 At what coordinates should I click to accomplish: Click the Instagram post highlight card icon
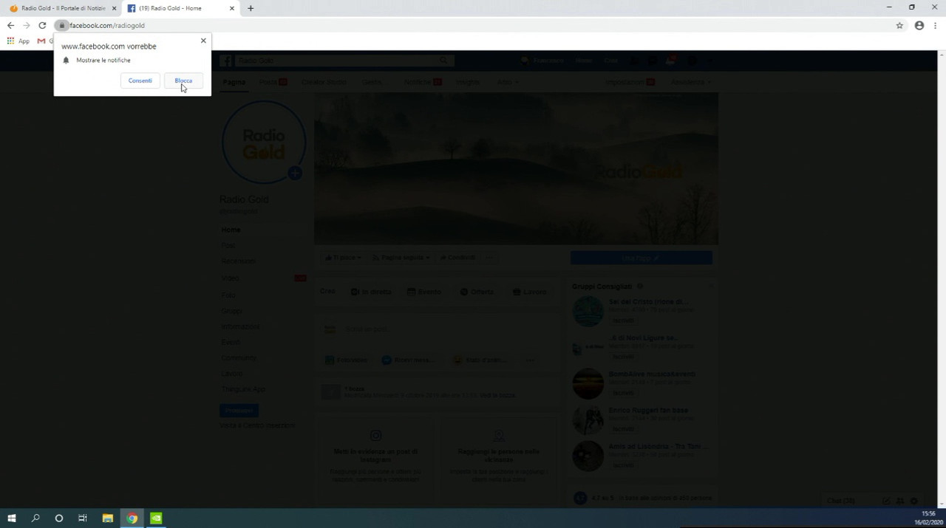pyautogui.click(x=376, y=436)
